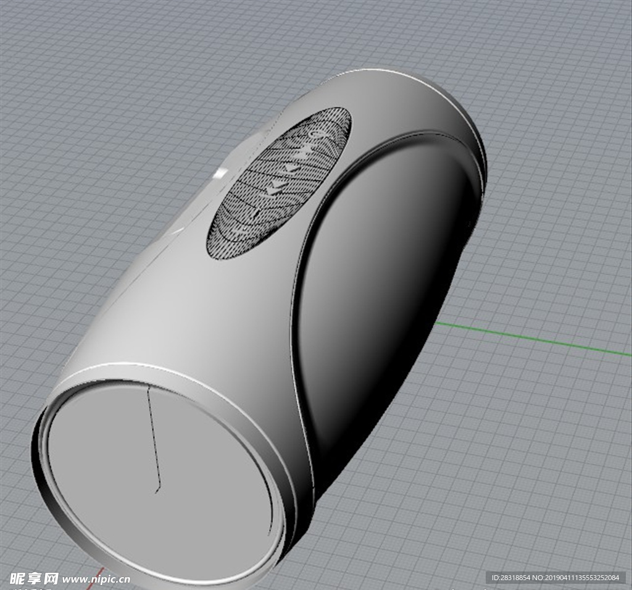
Task: Select the oval perforated speaker grille
Action: [x=279, y=183]
